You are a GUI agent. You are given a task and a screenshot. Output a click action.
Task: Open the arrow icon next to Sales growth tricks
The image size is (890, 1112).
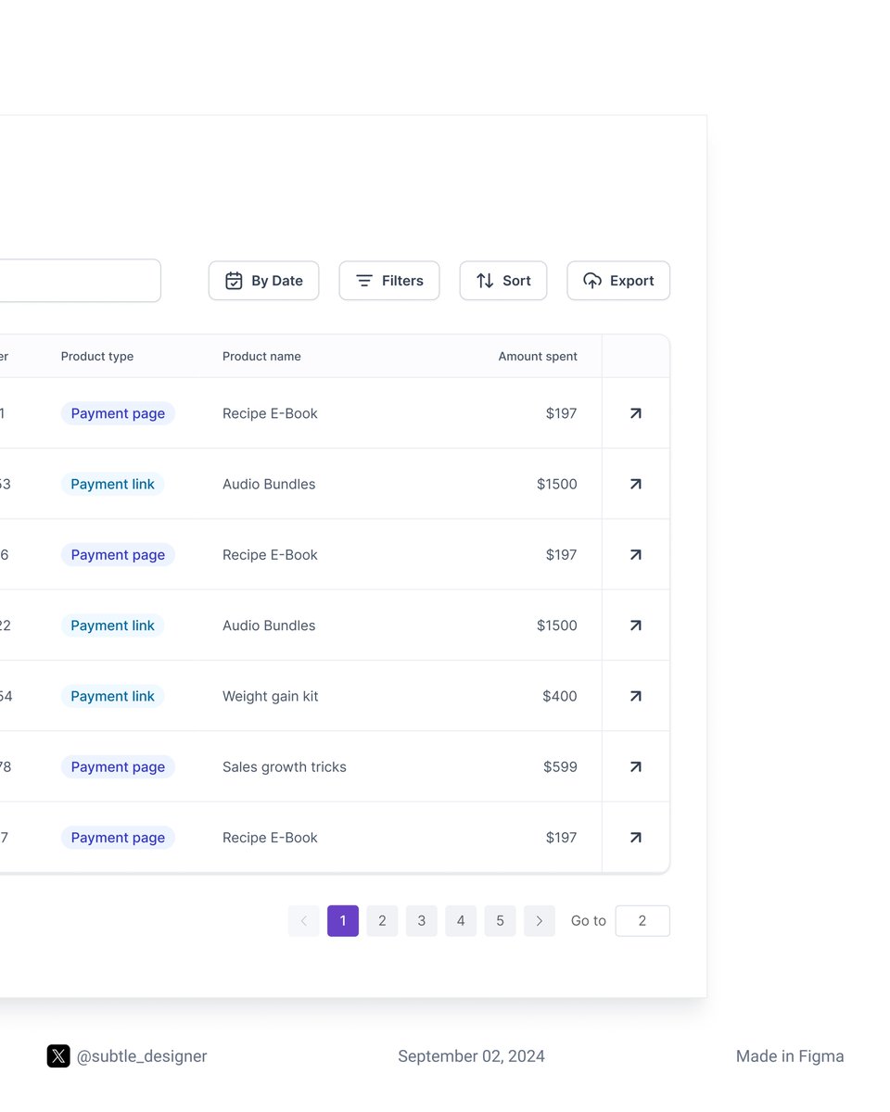pyautogui.click(x=636, y=766)
